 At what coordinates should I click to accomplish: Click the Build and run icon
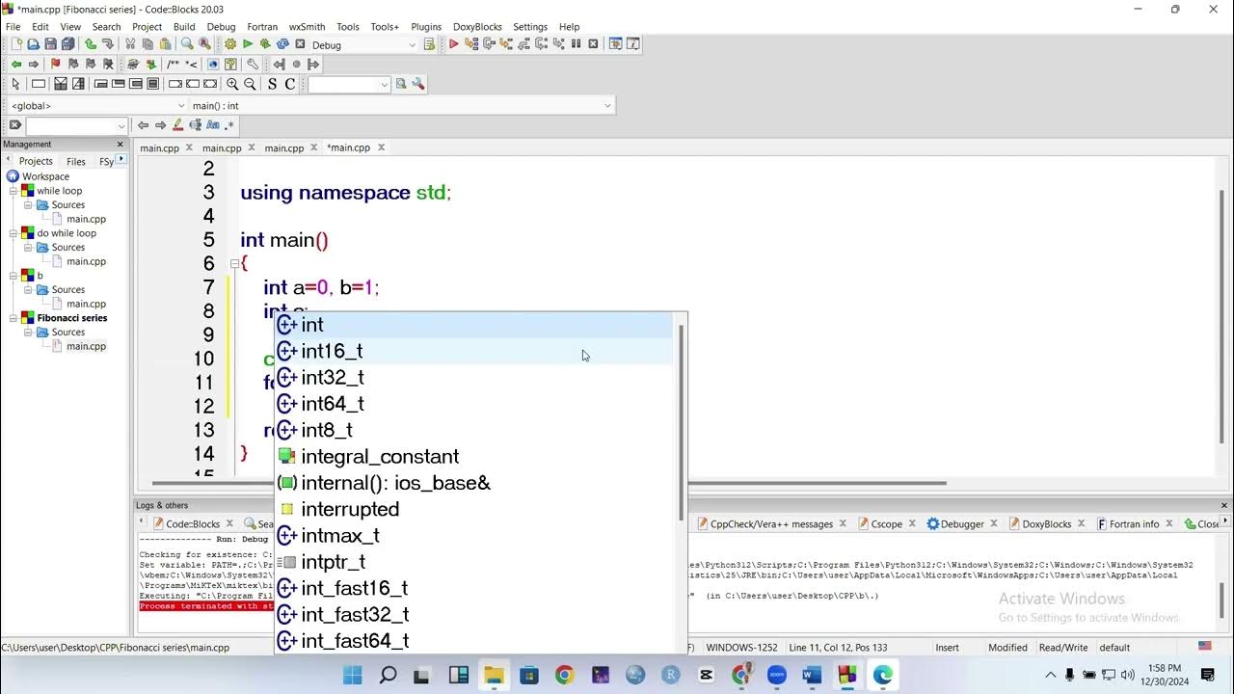click(265, 44)
